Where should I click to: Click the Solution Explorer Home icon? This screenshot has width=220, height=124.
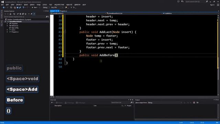coord(10,14)
